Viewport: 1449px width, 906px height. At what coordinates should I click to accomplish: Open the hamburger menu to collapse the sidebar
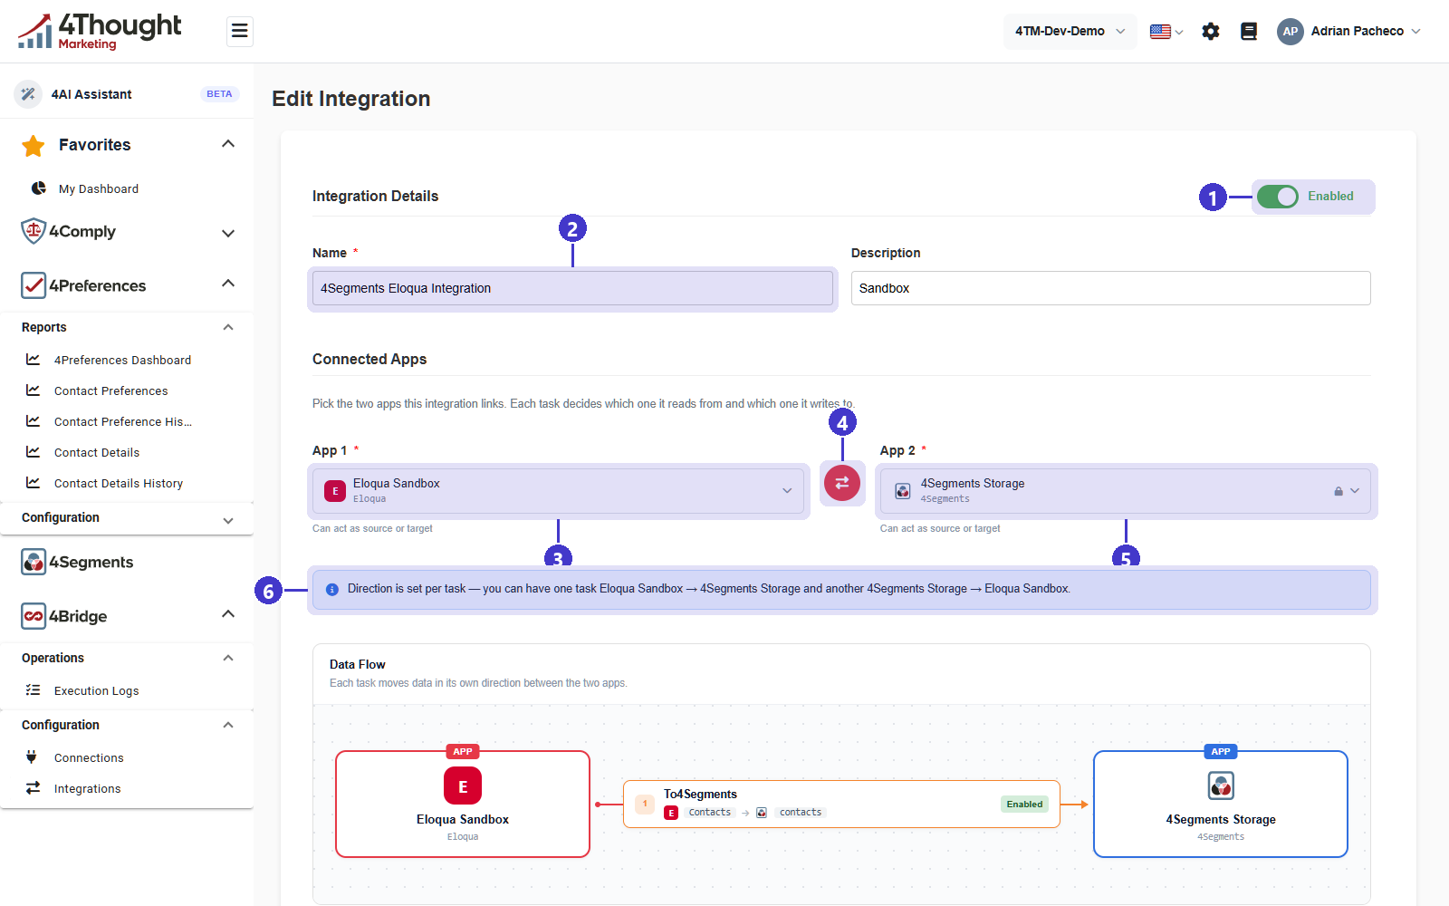tap(239, 31)
